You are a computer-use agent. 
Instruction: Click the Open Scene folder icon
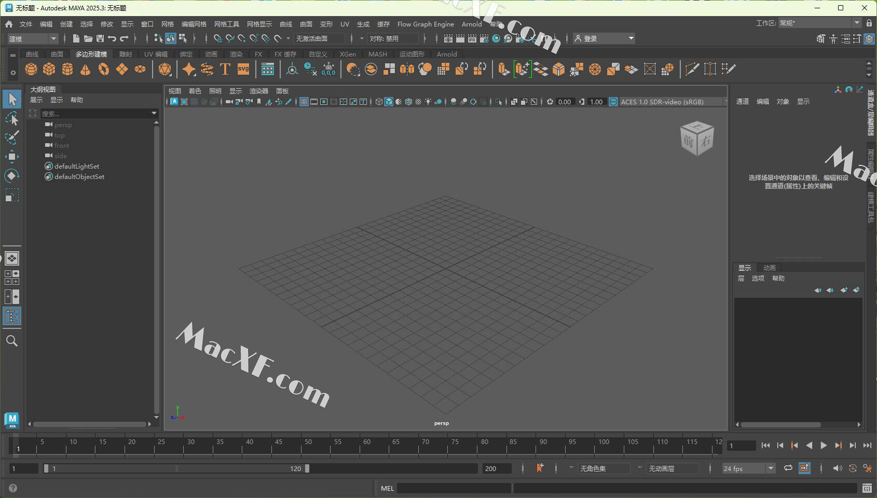click(88, 38)
